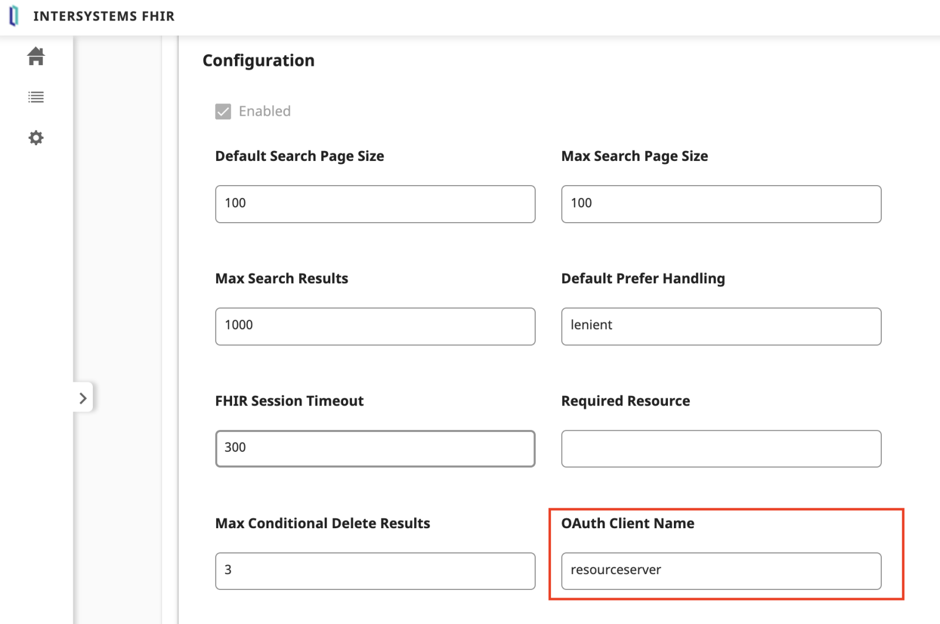The image size is (940, 624).
Task: Click the Max Search Page Size field
Action: point(721,204)
